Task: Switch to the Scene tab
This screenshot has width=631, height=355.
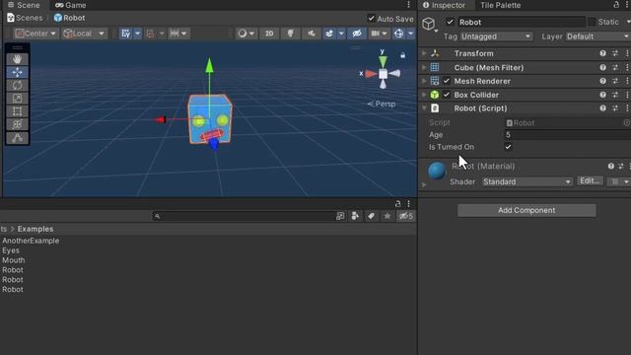Action: pos(24,5)
